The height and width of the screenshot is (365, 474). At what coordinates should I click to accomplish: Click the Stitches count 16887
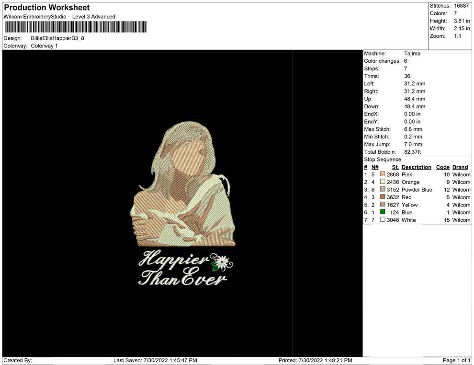point(463,6)
